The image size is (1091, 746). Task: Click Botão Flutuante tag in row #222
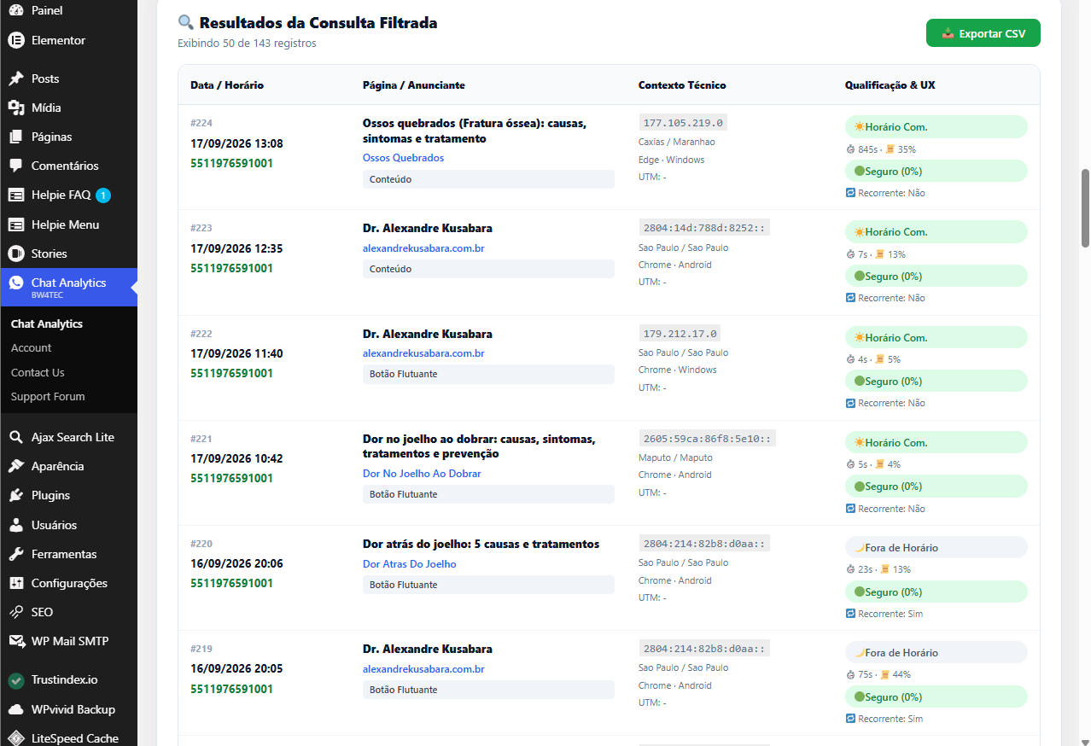click(488, 374)
